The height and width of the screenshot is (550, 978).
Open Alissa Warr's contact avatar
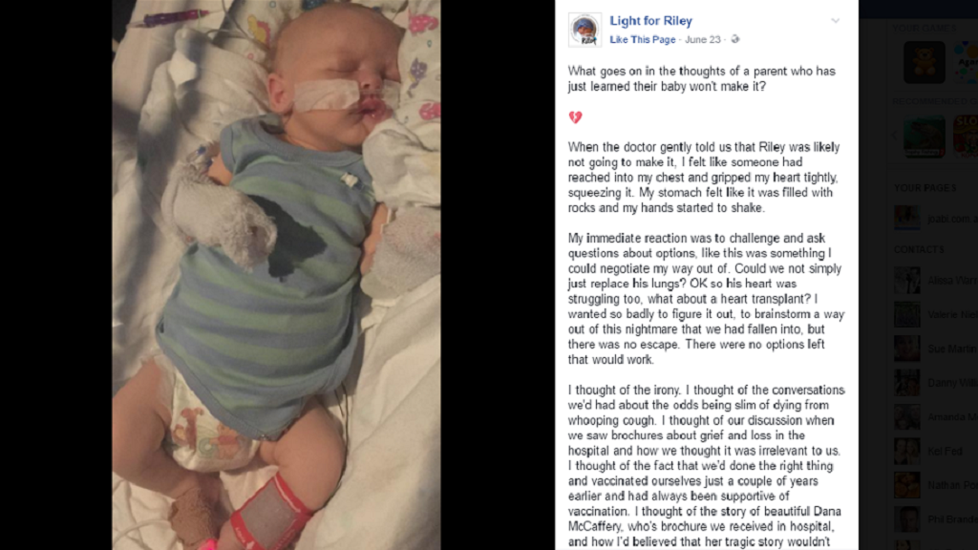pyautogui.click(x=907, y=281)
